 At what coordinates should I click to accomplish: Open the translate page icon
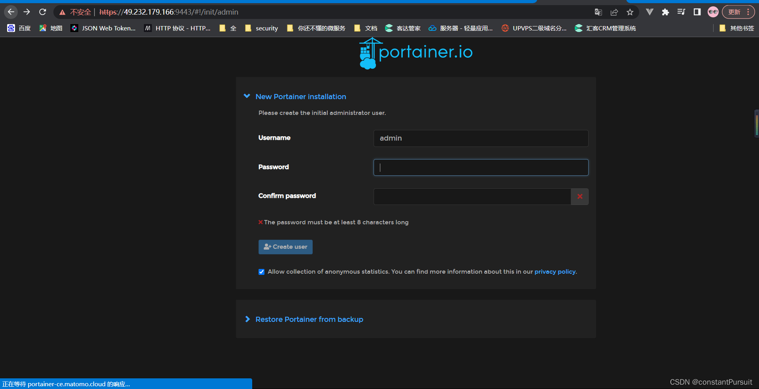(x=598, y=12)
